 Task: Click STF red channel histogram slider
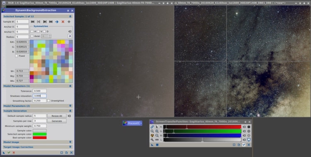pos(202,127)
